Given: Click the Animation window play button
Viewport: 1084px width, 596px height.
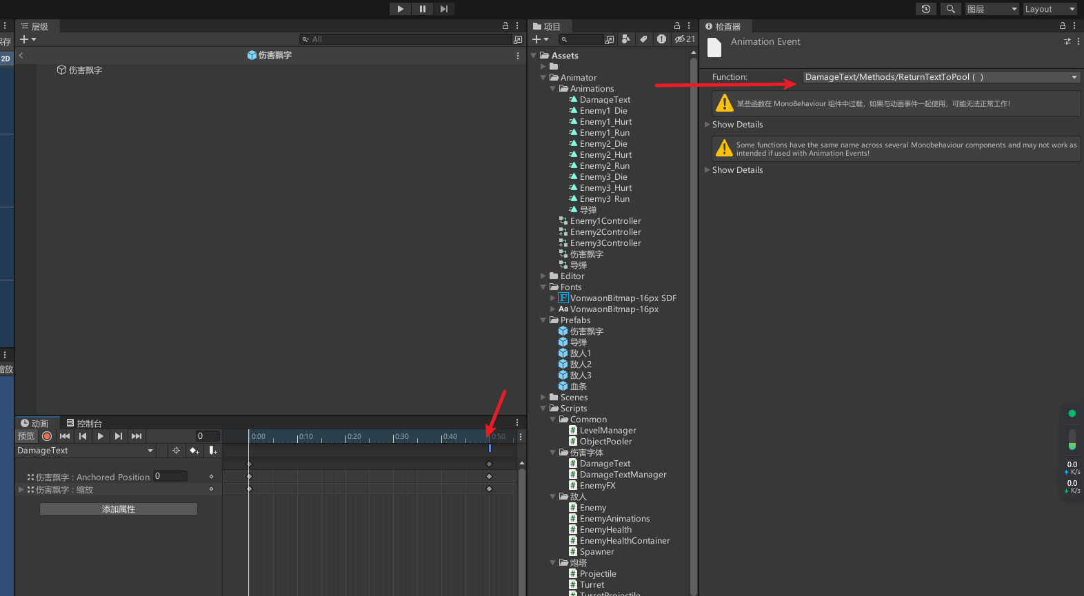Looking at the screenshot, I should pos(101,436).
